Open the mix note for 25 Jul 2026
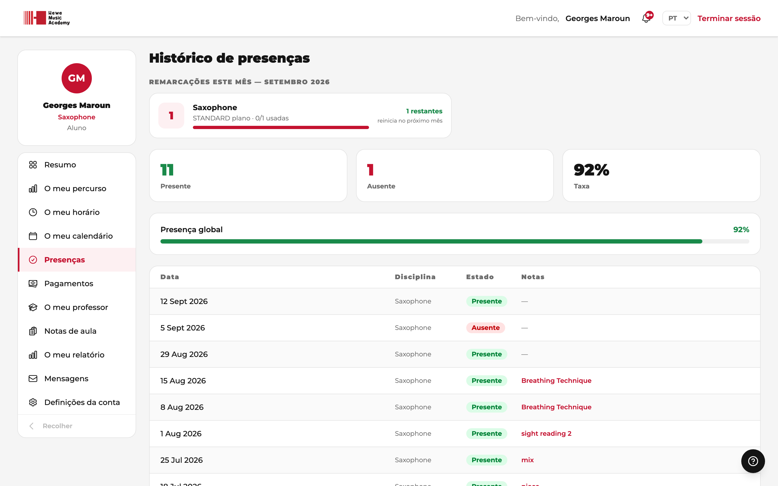Viewport: 778px width, 486px height. coord(527,460)
